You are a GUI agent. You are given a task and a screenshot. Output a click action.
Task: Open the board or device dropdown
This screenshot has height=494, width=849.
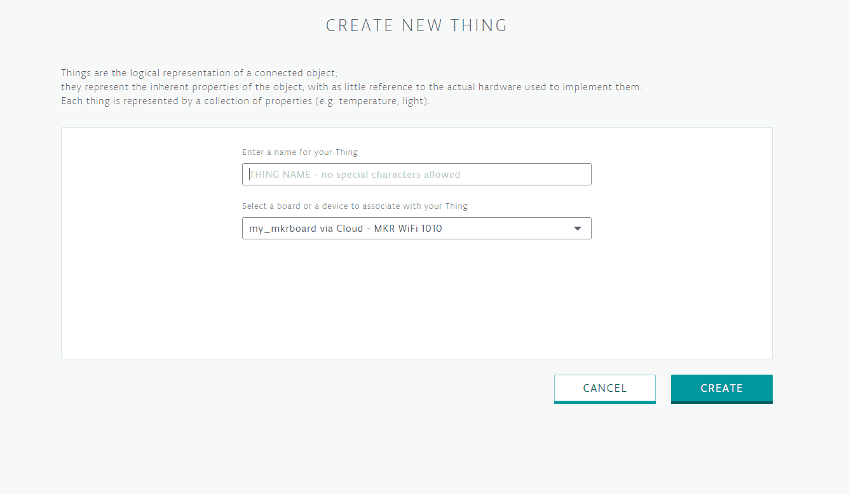(416, 229)
